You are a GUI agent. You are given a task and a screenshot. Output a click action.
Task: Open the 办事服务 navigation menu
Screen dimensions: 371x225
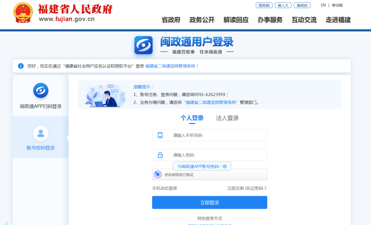[x=270, y=20]
